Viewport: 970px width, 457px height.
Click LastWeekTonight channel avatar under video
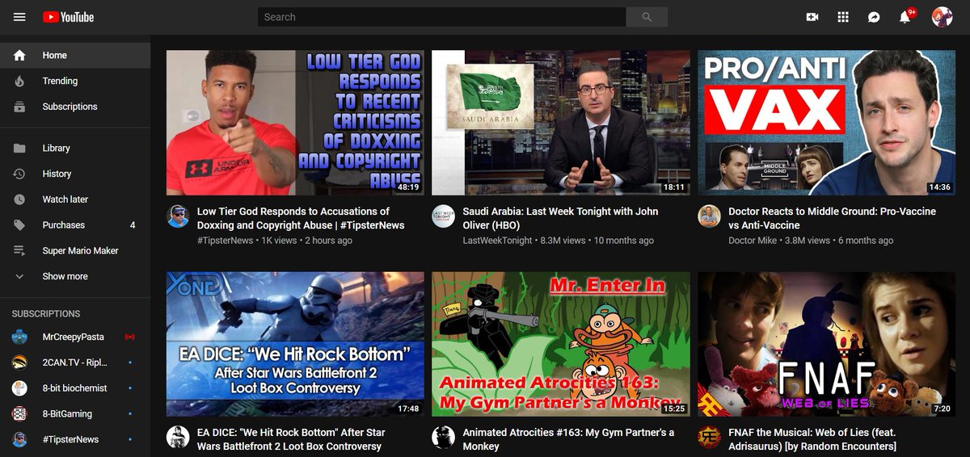click(x=443, y=216)
